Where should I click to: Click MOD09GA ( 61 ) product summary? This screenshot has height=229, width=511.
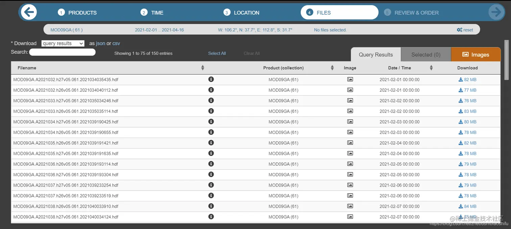[x=67, y=30]
